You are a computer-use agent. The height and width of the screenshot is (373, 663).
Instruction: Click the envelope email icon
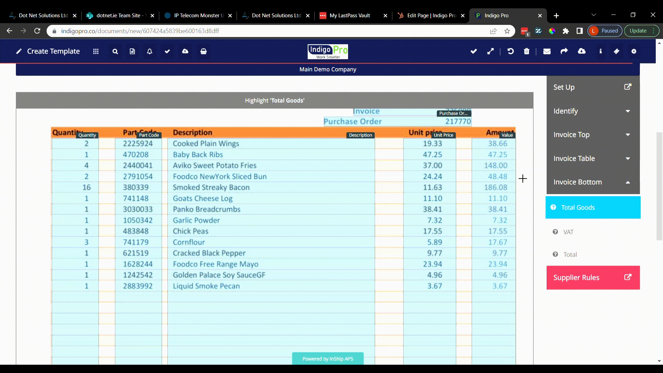(547, 51)
